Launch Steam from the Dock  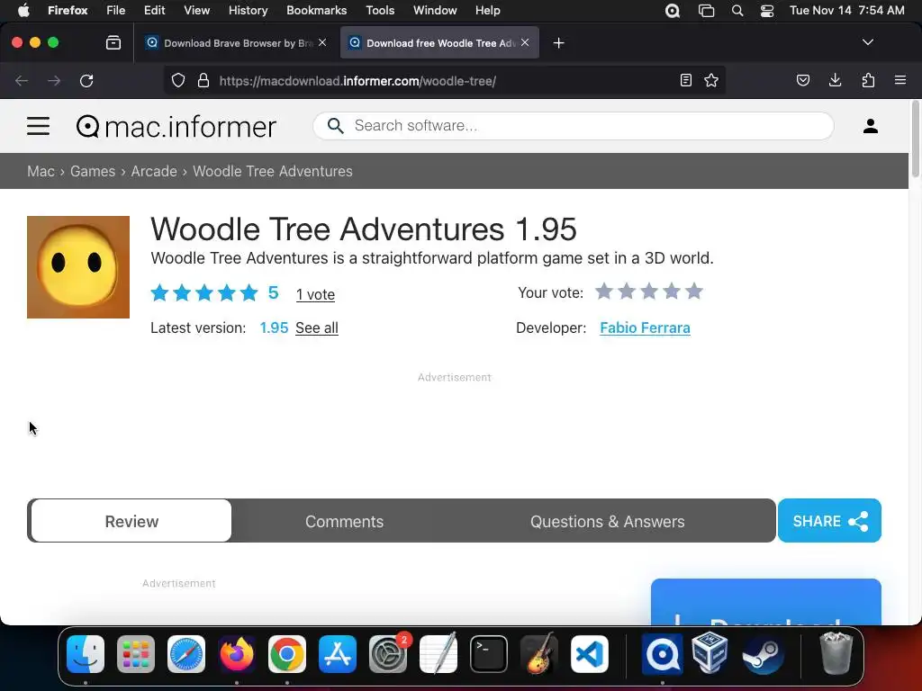(x=763, y=654)
